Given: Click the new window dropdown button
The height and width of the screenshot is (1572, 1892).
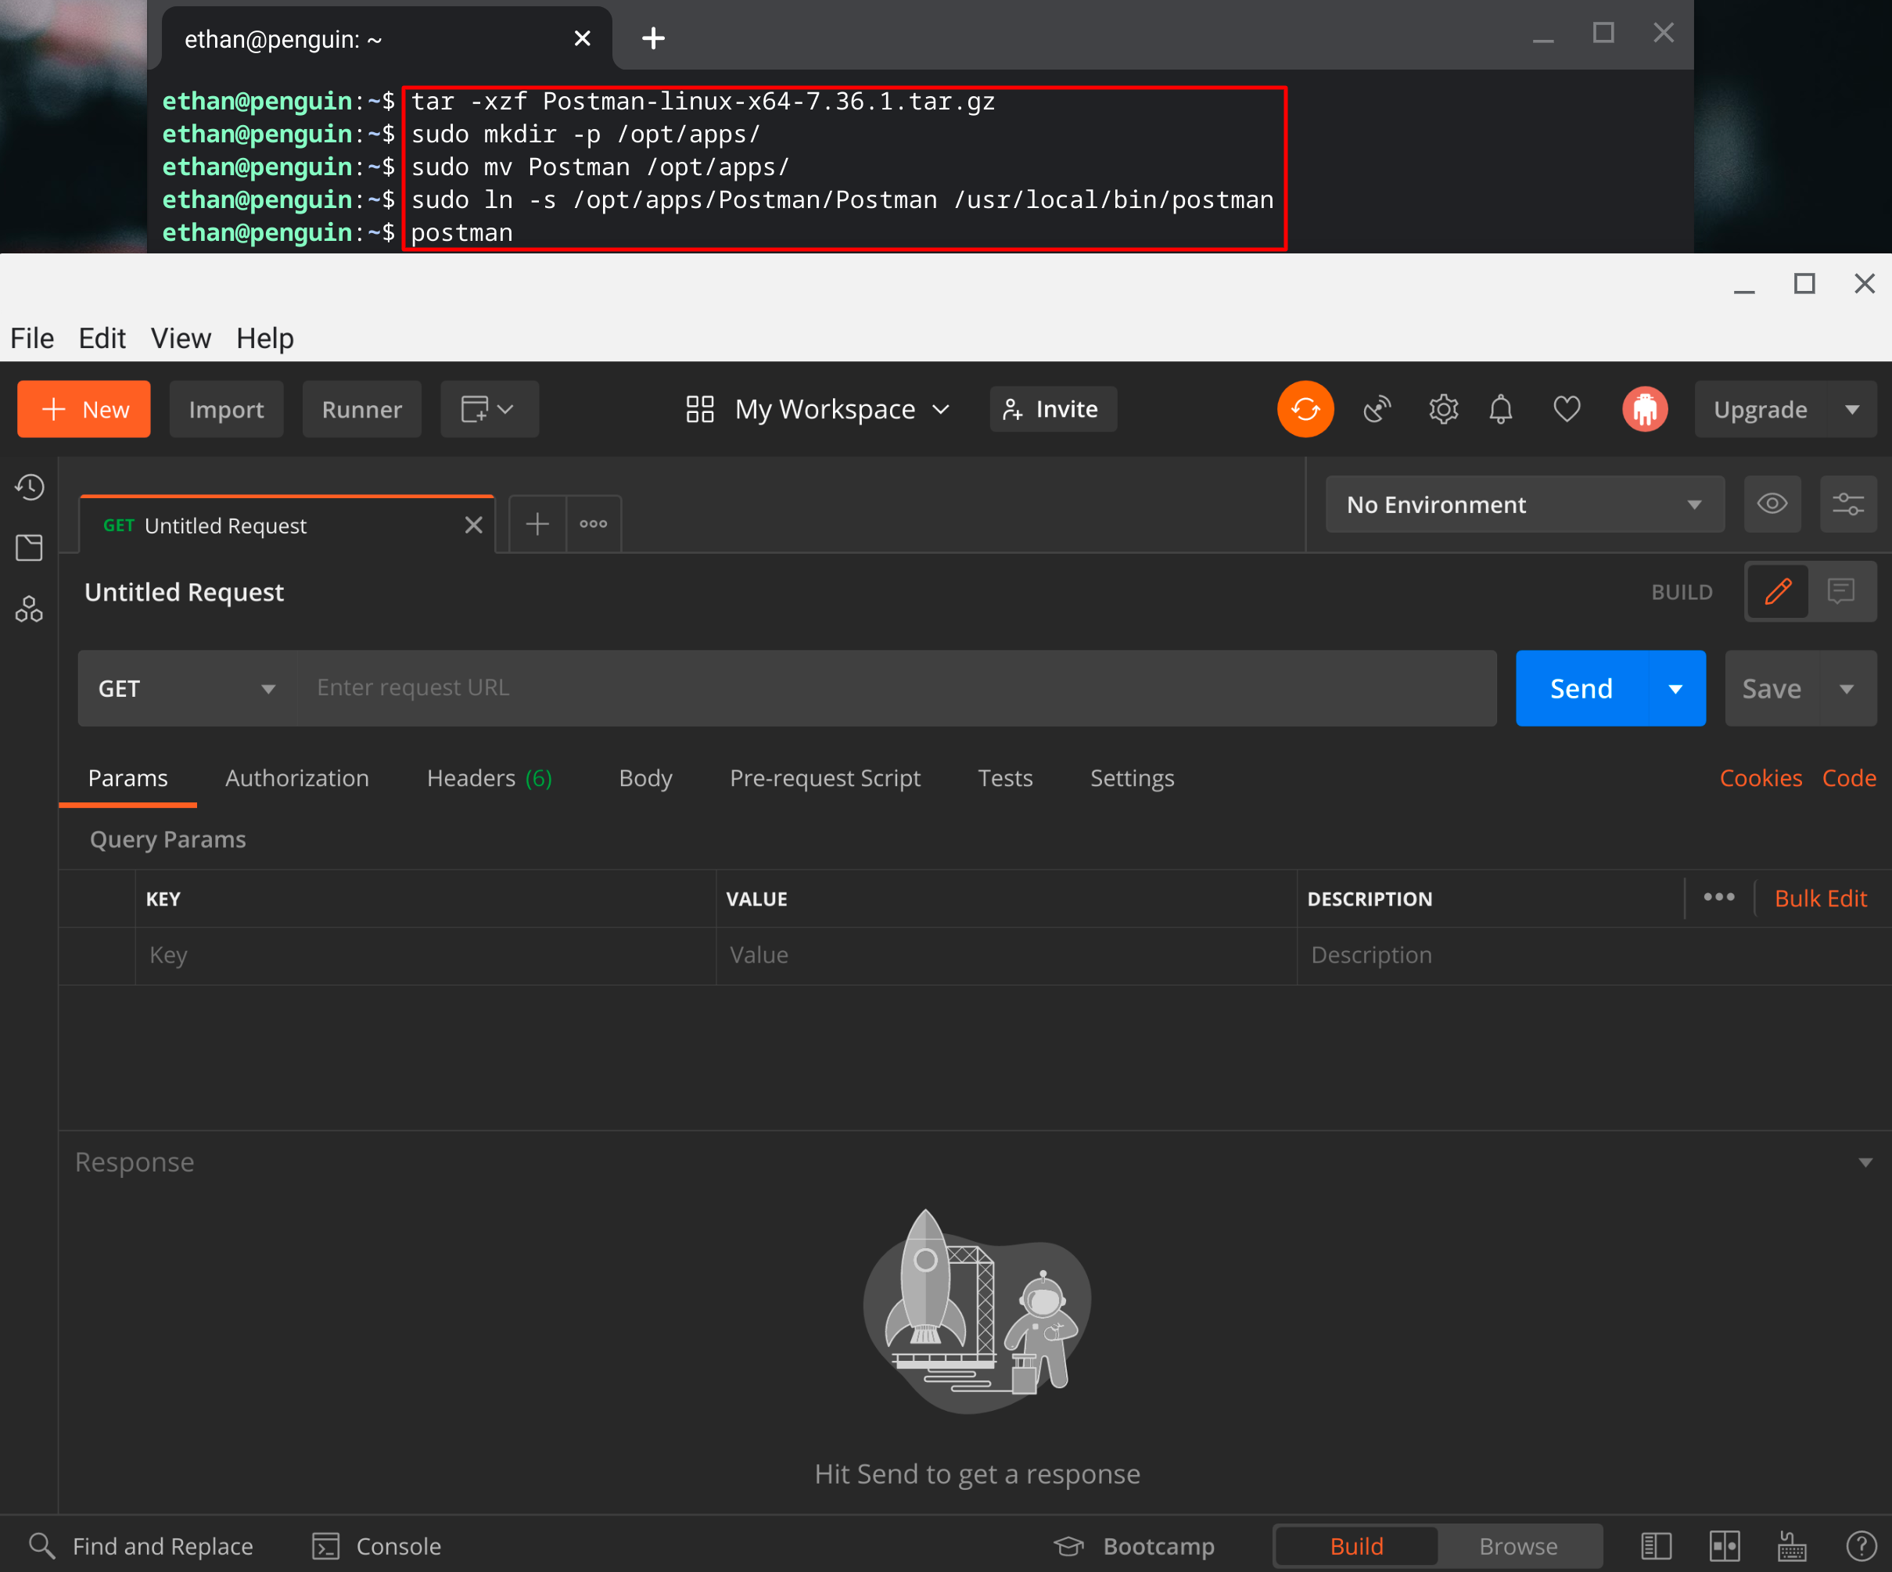Looking at the screenshot, I should (x=489, y=409).
